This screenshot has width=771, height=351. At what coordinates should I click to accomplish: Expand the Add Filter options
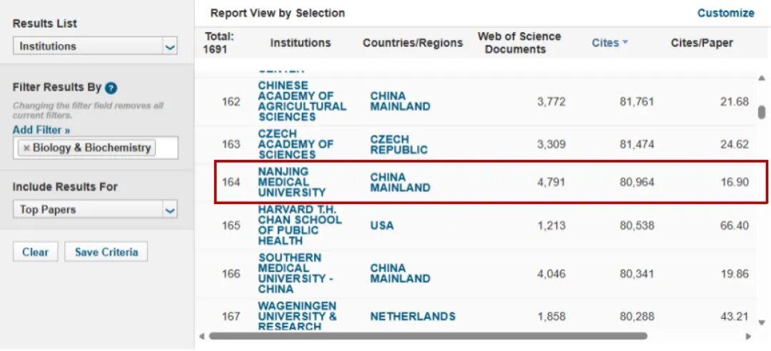(x=41, y=130)
